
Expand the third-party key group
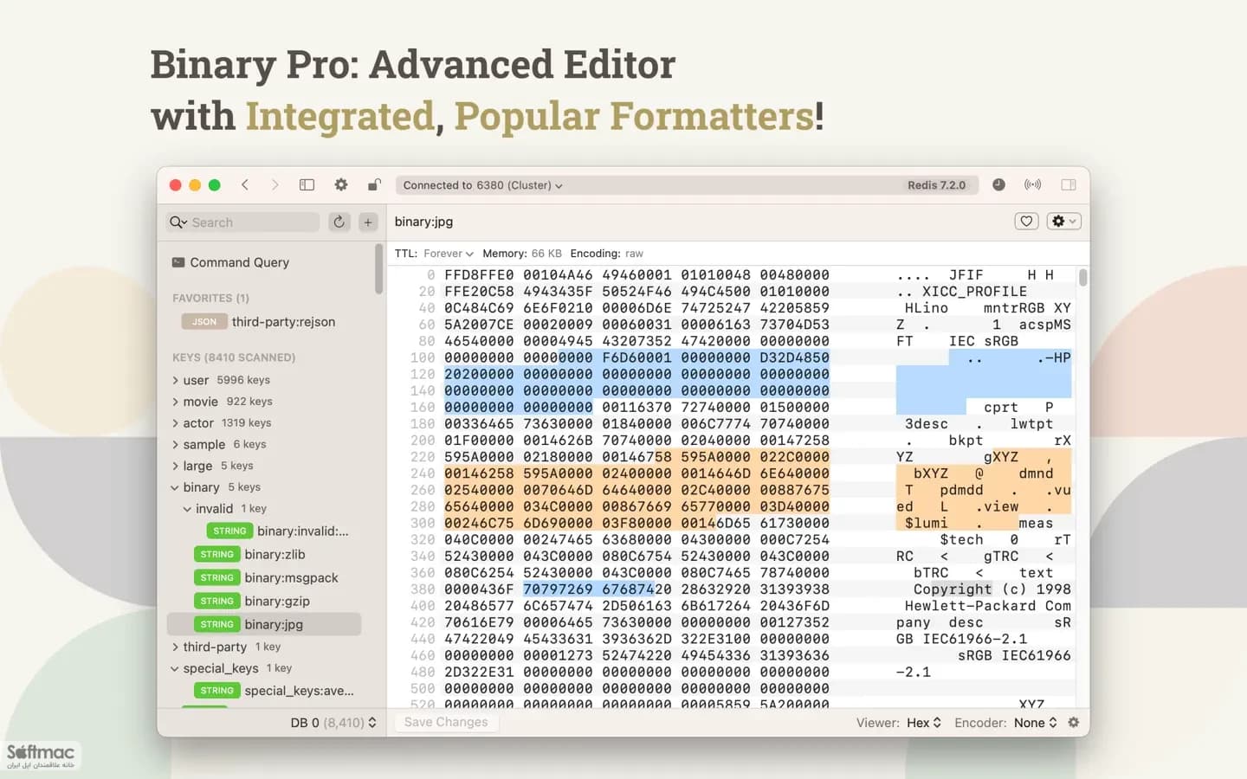pos(175,647)
